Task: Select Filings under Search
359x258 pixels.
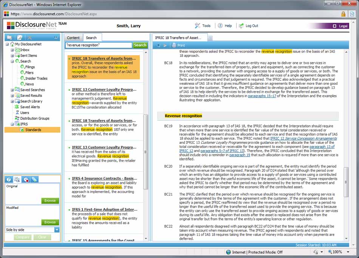Action: (30, 67)
